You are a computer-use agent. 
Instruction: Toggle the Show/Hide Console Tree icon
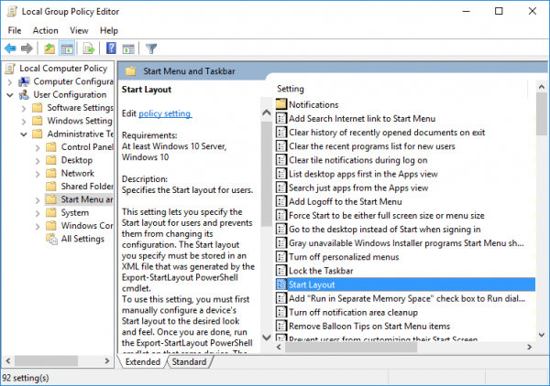point(67,48)
